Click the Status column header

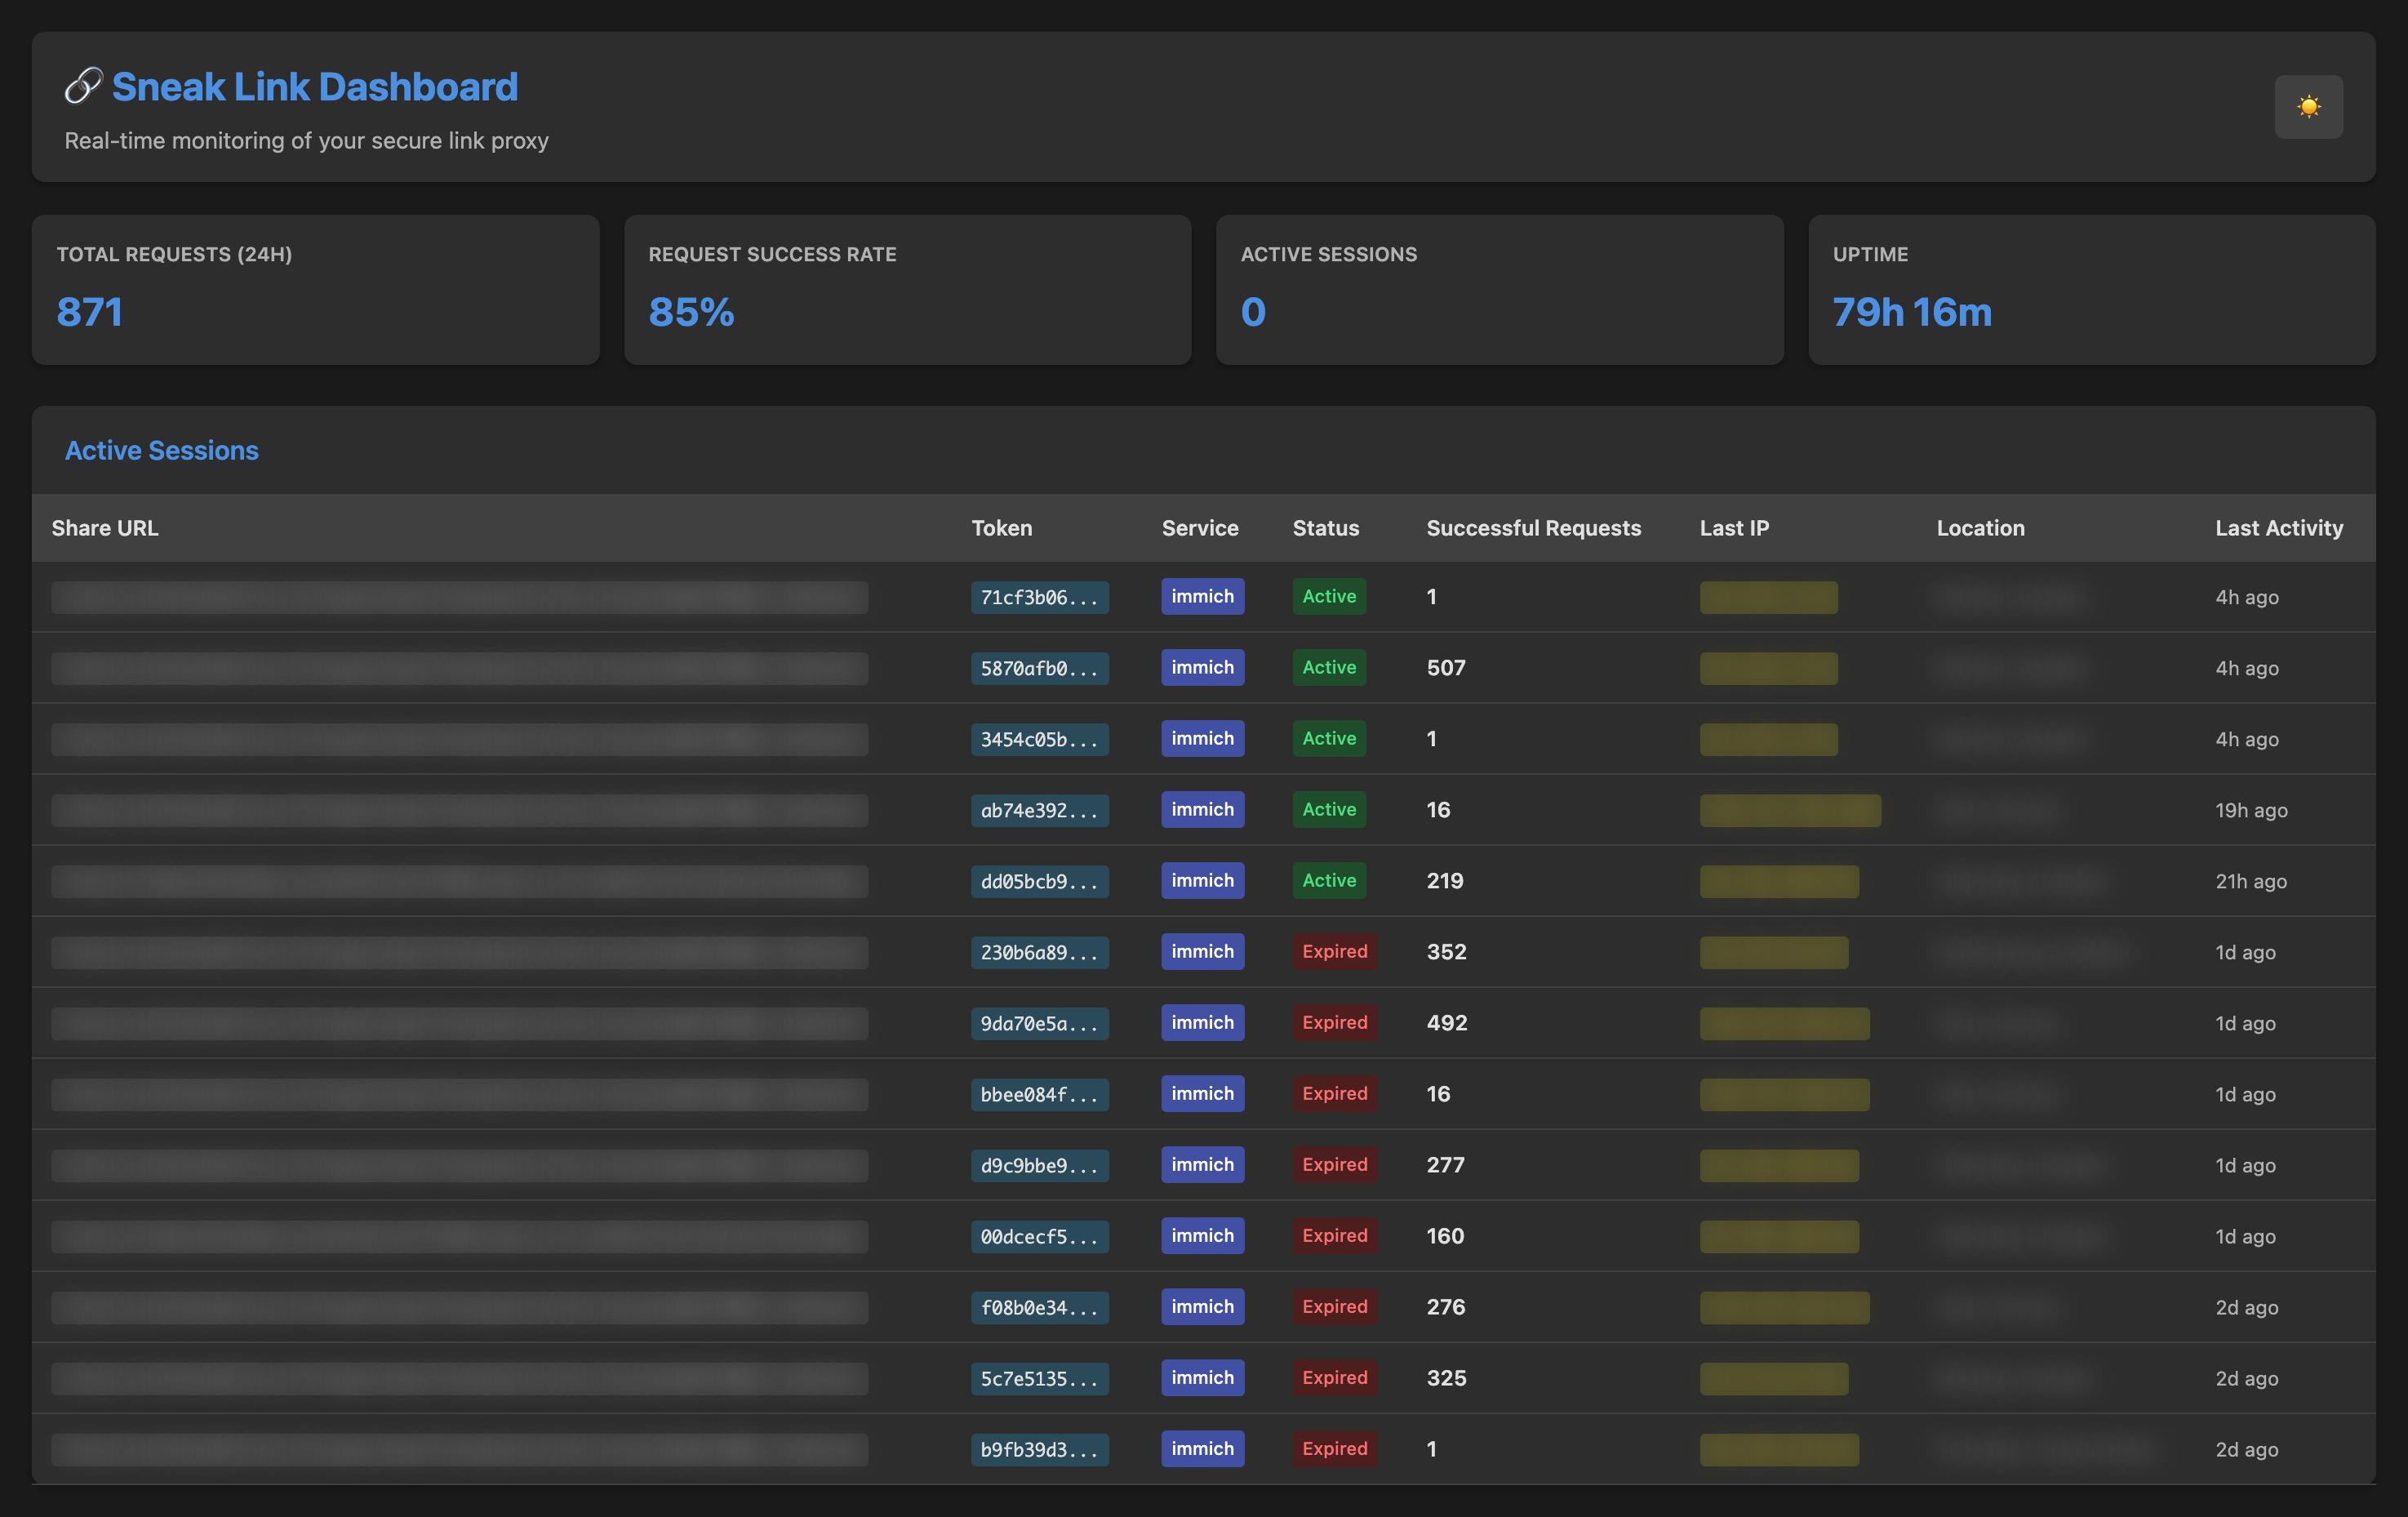pos(1325,528)
